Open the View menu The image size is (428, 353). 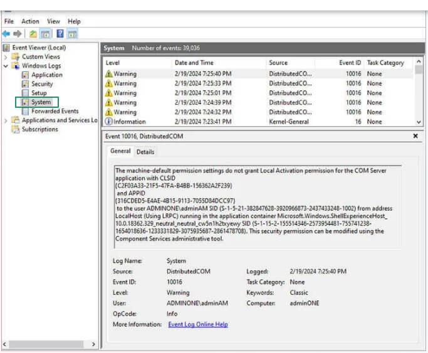[54, 21]
